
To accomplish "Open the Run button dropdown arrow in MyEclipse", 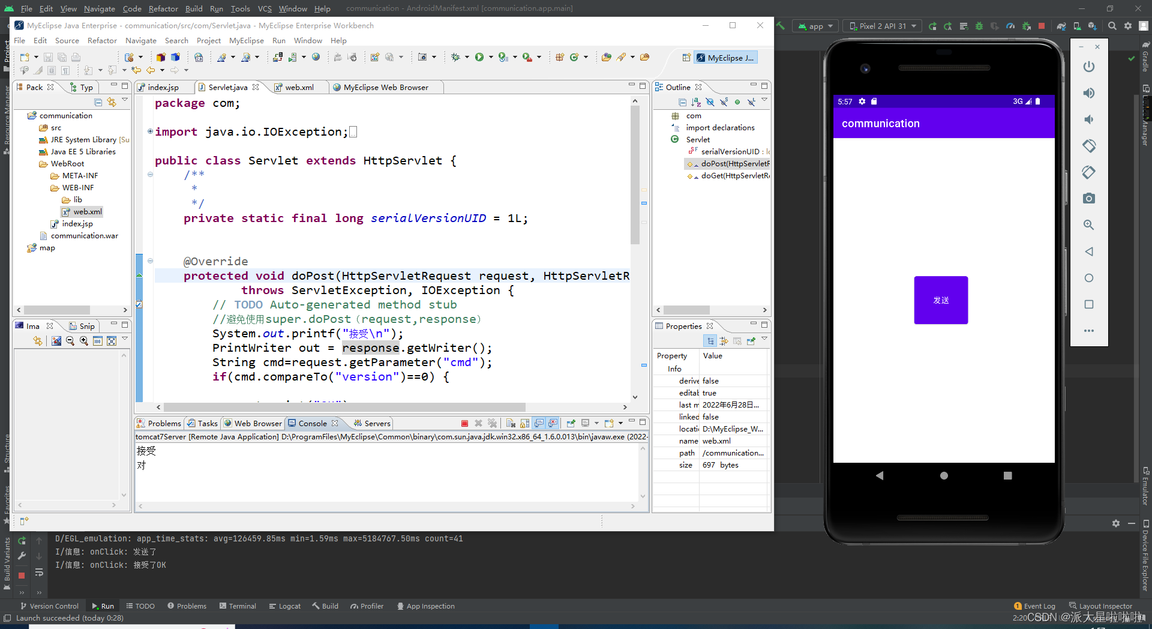I will [x=491, y=57].
